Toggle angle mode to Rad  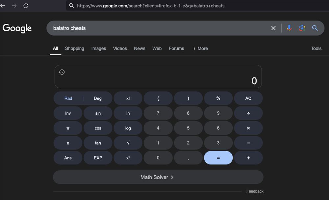pyautogui.click(x=68, y=98)
